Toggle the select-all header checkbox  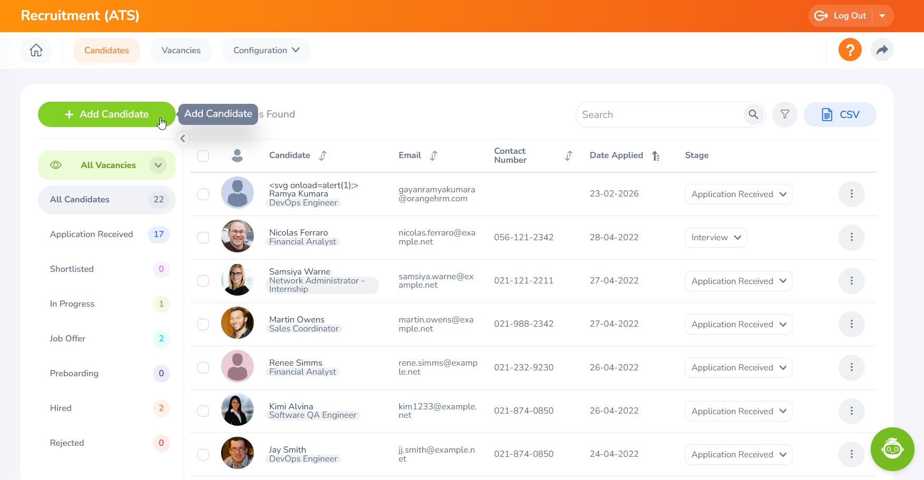[203, 155]
